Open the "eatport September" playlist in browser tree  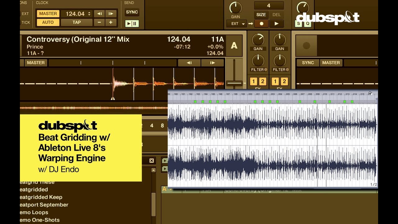(x=44, y=205)
